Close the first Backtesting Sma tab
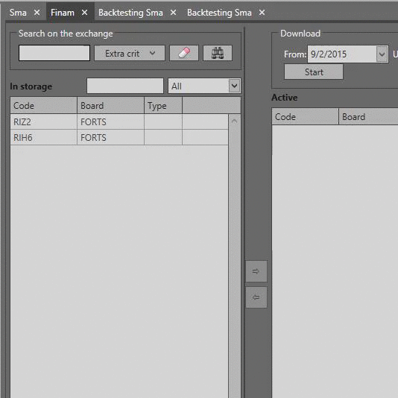The image size is (398, 398). pos(173,13)
